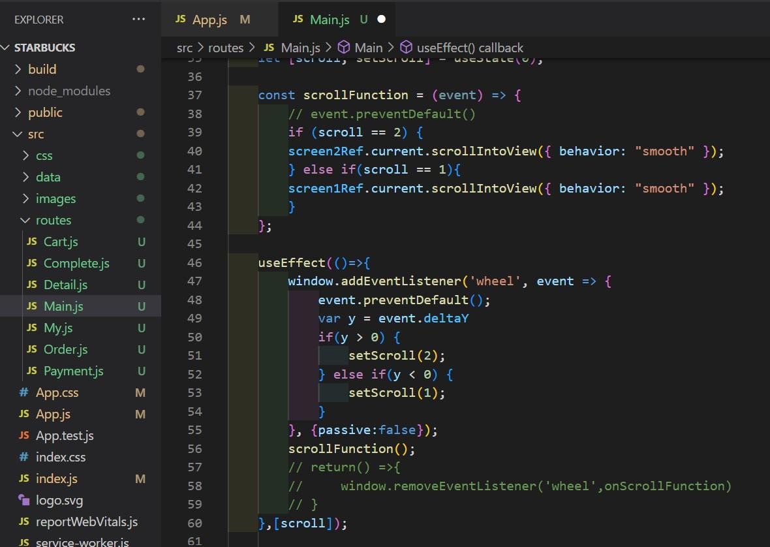This screenshot has width=770, height=547.
Task: Open Payment.js in the explorer
Action: (73, 371)
